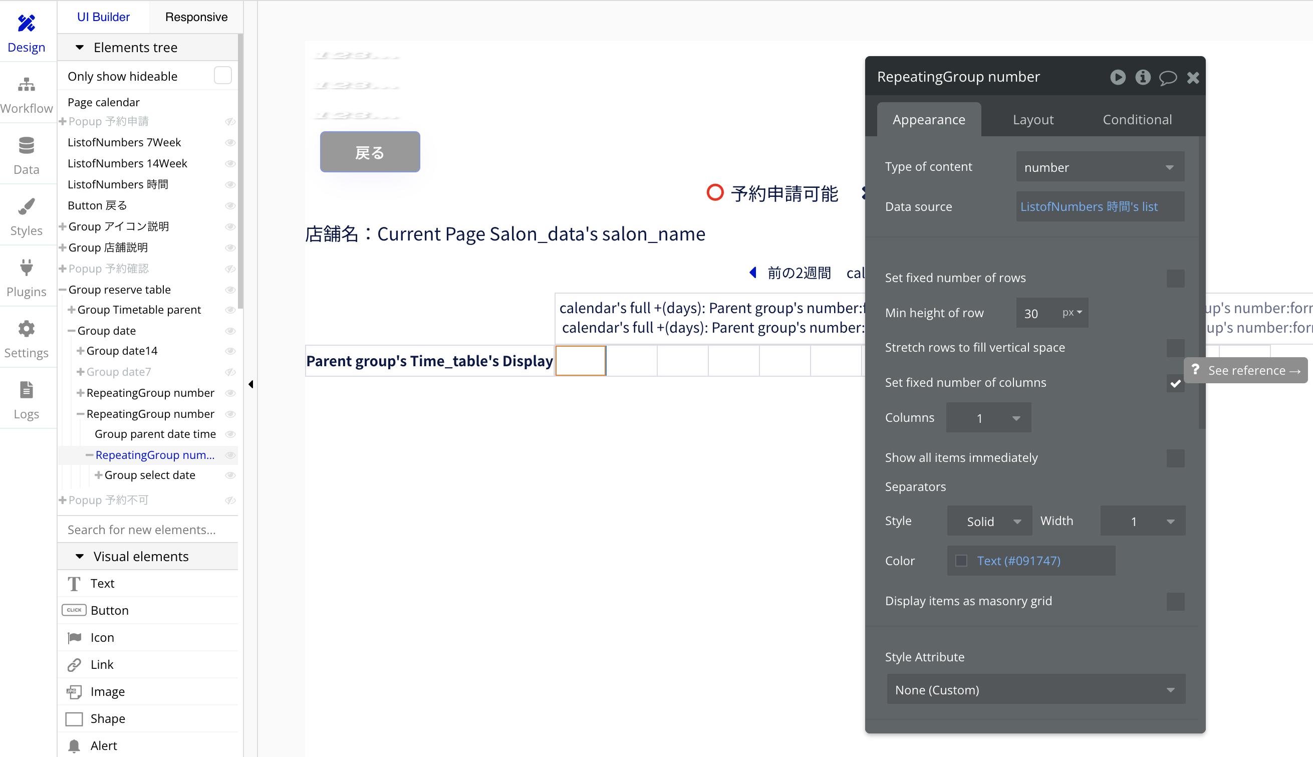This screenshot has width=1313, height=757.
Task: Open the Data section icon
Action: click(27, 146)
